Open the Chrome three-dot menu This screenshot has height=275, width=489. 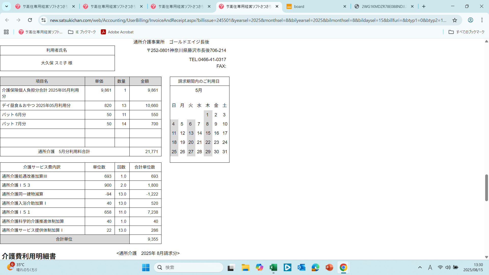click(482, 20)
